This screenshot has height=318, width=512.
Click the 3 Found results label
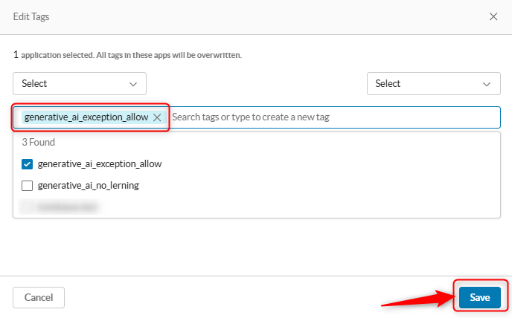[x=38, y=142]
